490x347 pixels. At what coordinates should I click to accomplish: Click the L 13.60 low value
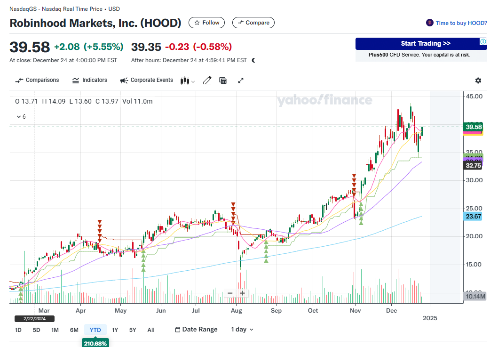point(80,101)
